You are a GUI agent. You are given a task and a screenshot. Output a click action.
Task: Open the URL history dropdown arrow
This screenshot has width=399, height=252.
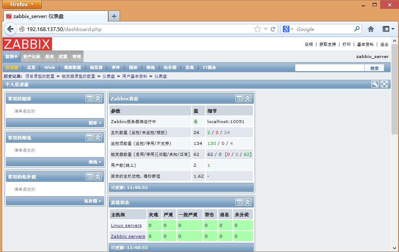point(266,29)
